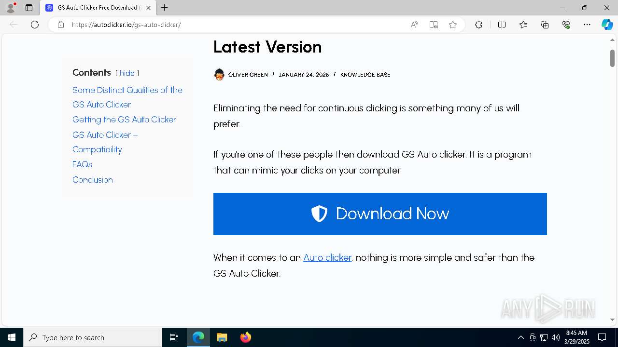Select the GS Auto Clicker Free Download tab
This screenshot has height=347, width=618.
(x=98, y=8)
